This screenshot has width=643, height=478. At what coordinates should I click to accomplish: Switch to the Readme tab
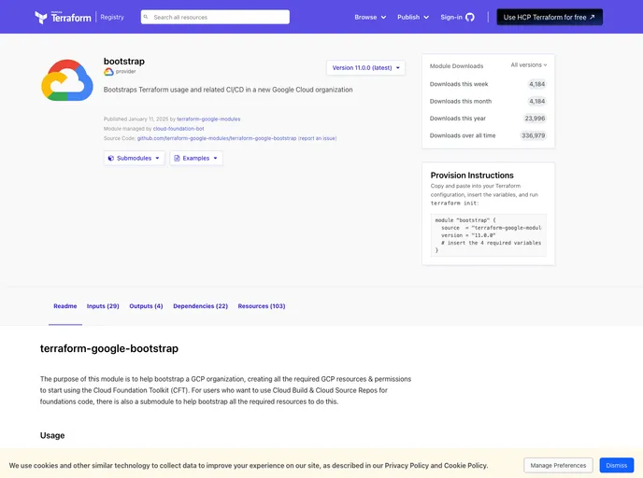click(65, 306)
